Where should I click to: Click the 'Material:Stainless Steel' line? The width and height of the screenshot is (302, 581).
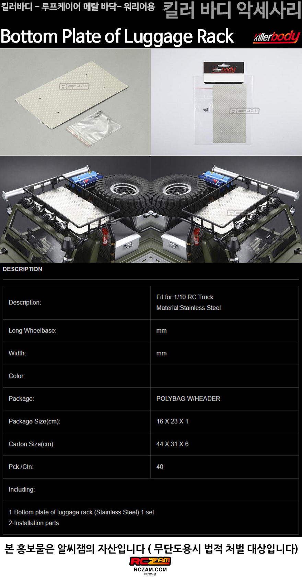pos(188,308)
